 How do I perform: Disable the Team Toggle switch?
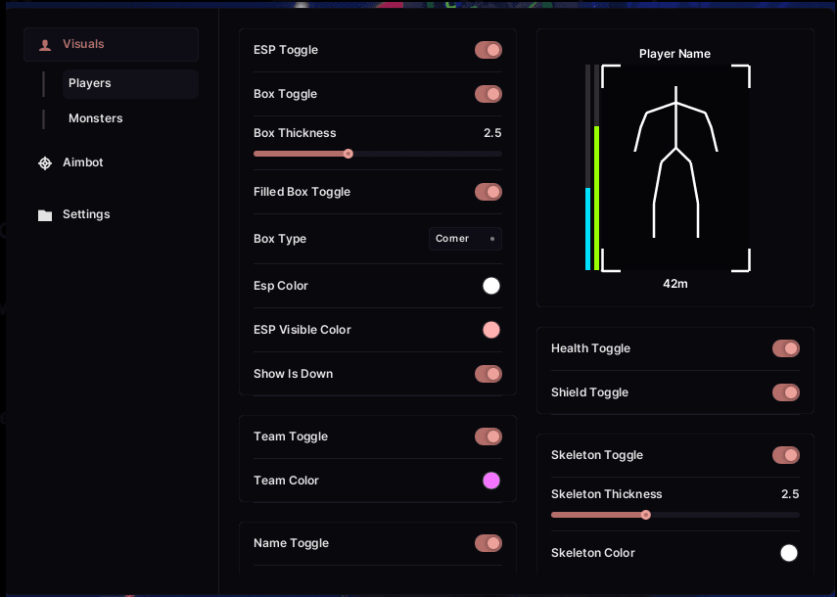488,436
